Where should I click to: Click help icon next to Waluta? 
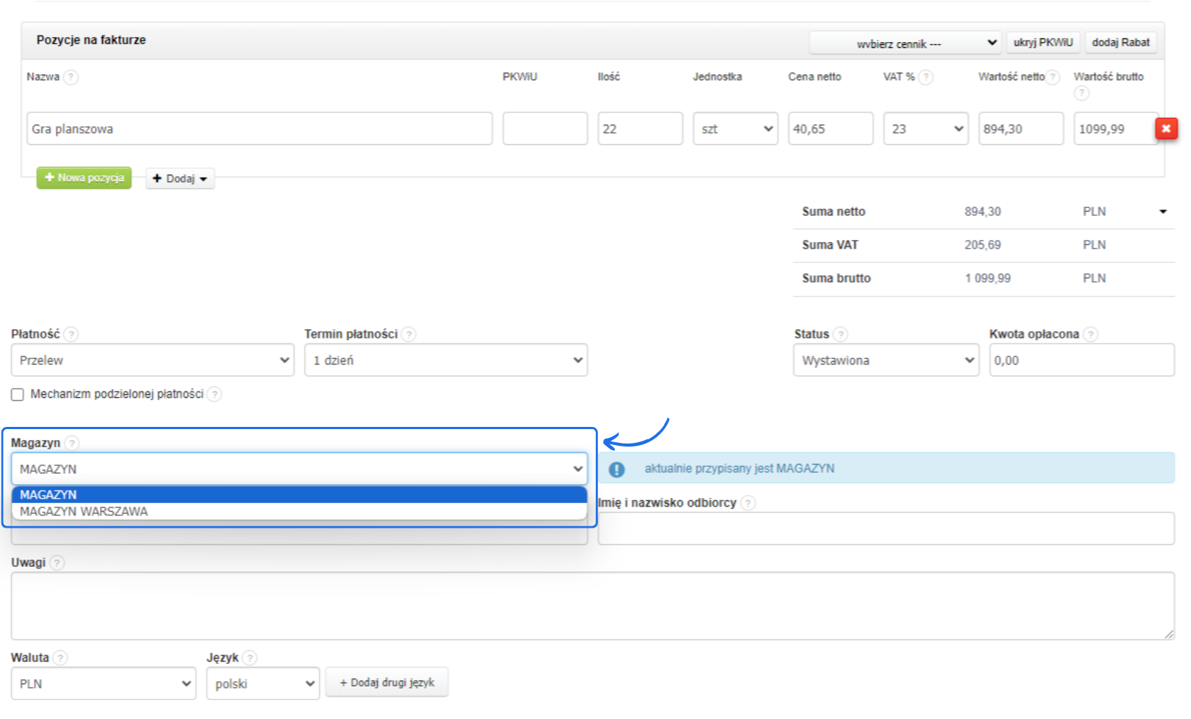(60, 658)
